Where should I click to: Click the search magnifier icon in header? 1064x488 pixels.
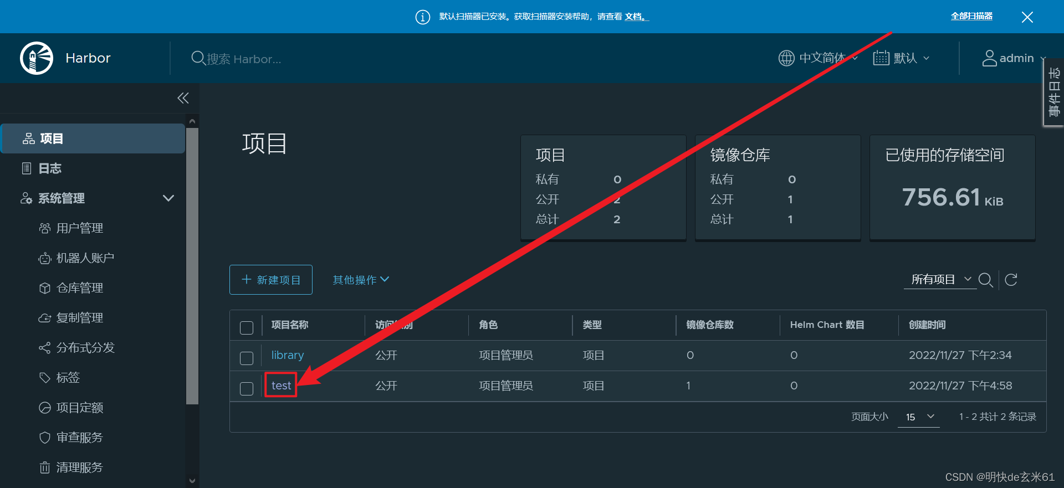click(x=198, y=58)
